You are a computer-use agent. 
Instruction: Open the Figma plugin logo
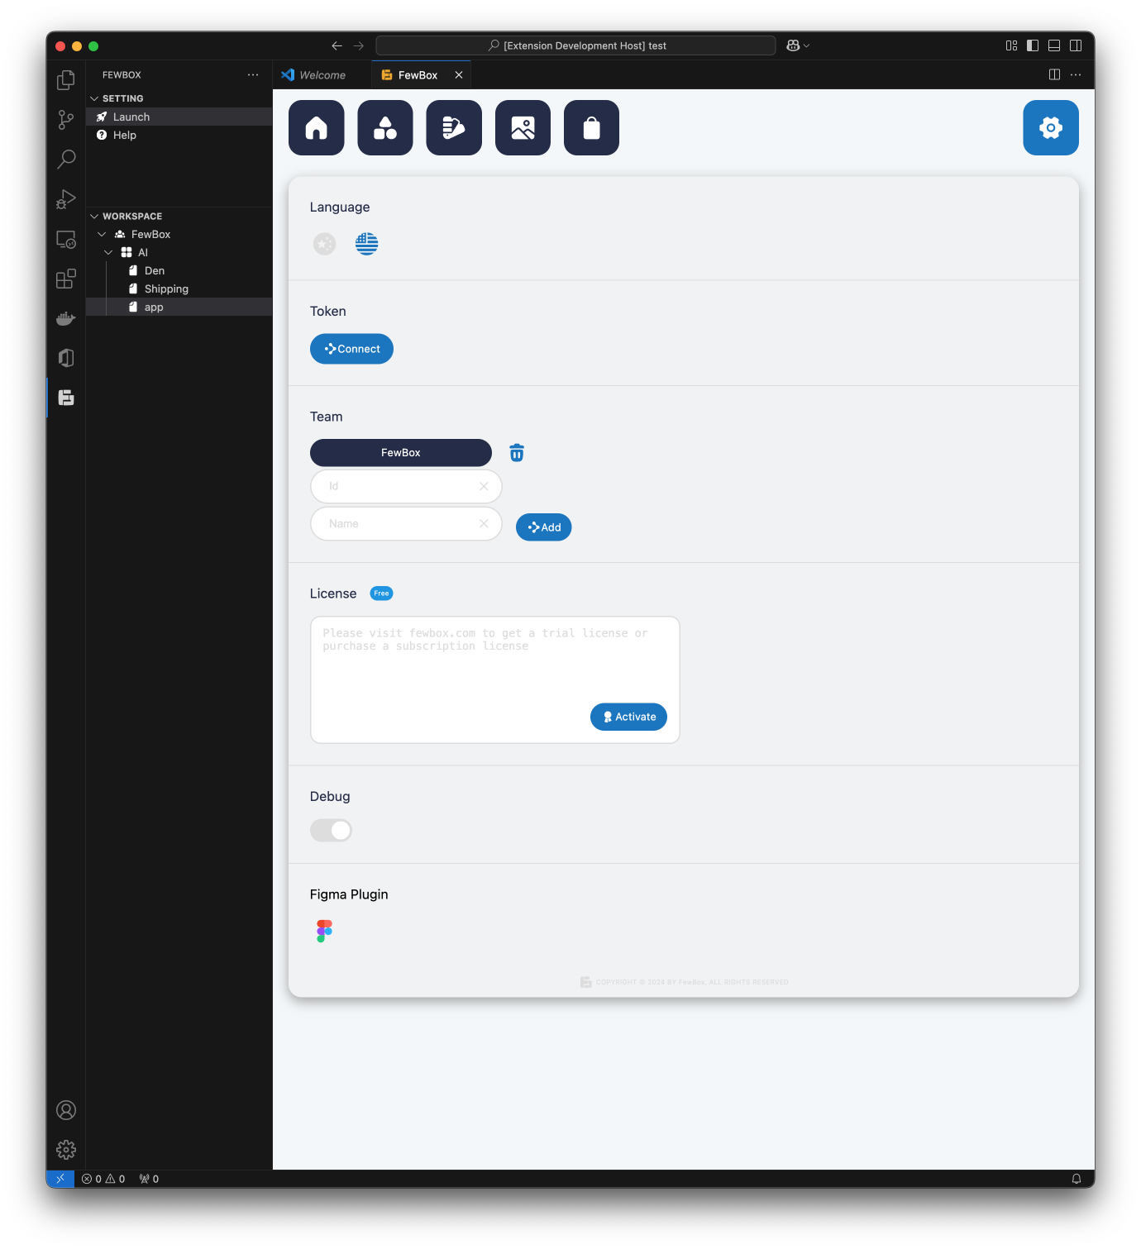(x=324, y=931)
